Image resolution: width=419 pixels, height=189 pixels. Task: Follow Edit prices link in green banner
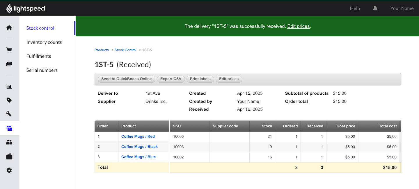[x=298, y=26]
